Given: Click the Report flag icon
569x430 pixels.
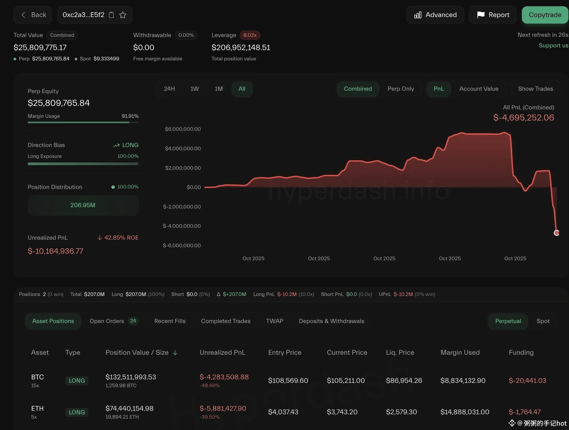Looking at the screenshot, I should click(x=481, y=15).
